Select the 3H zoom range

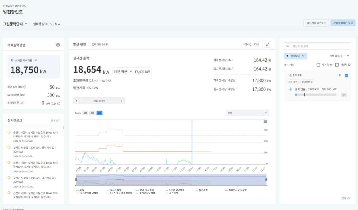92,113
